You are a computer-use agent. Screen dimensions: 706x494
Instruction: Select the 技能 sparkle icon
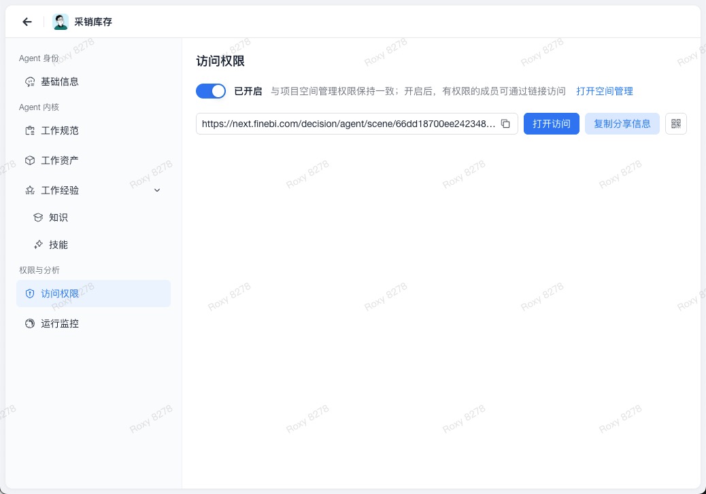[38, 245]
